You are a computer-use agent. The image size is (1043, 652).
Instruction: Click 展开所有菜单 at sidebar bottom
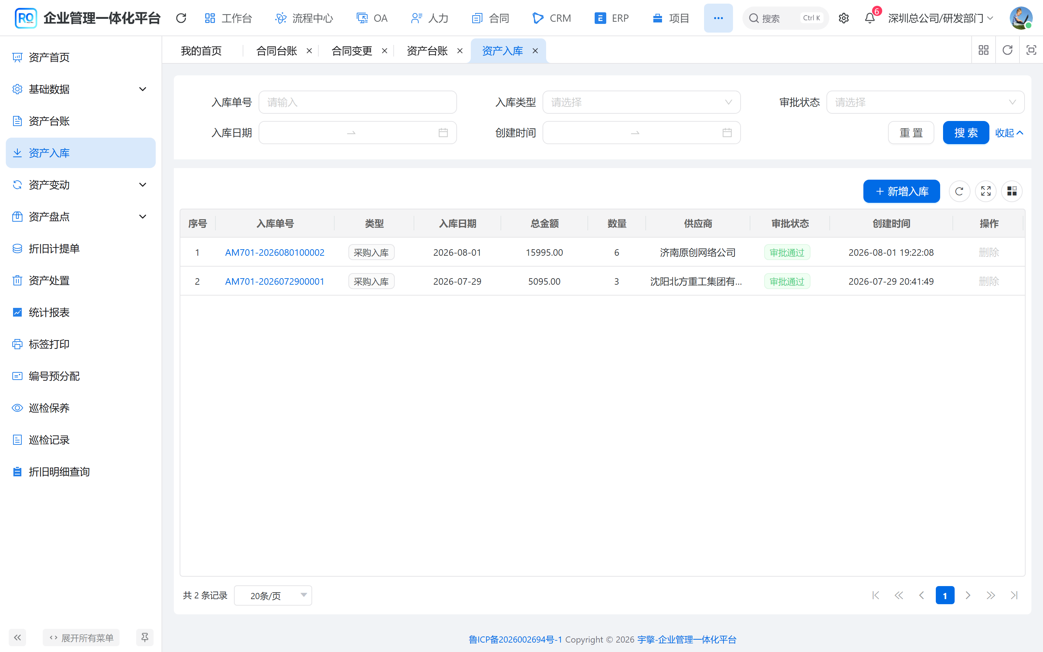click(x=81, y=638)
